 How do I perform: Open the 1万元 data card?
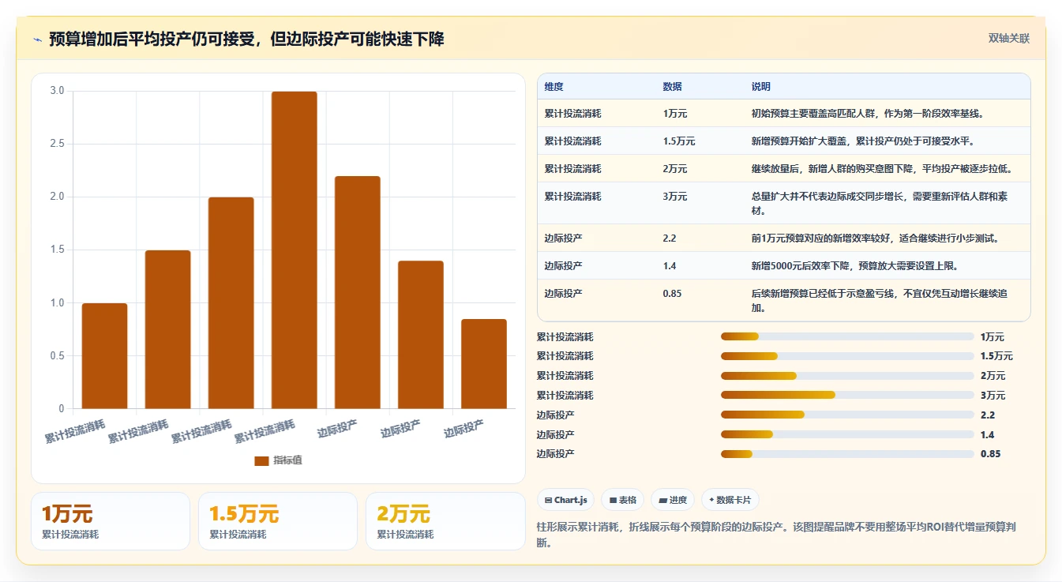[x=111, y=521]
